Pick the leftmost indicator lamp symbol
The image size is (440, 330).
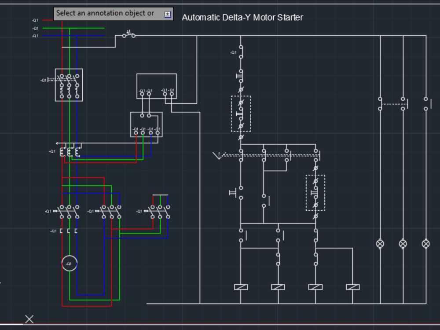point(380,244)
